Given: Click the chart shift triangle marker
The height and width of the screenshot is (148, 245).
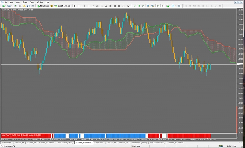Looking at the screenshot, I should click(213, 9).
